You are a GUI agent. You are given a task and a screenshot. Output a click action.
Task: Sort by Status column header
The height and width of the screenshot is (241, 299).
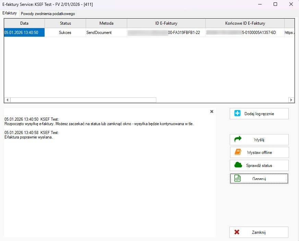click(x=65, y=23)
